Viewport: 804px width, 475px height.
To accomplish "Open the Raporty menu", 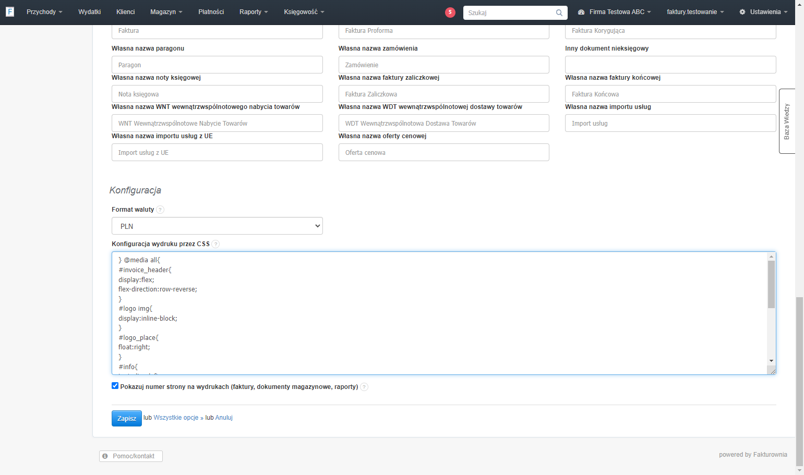I will pyautogui.click(x=254, y=12).
